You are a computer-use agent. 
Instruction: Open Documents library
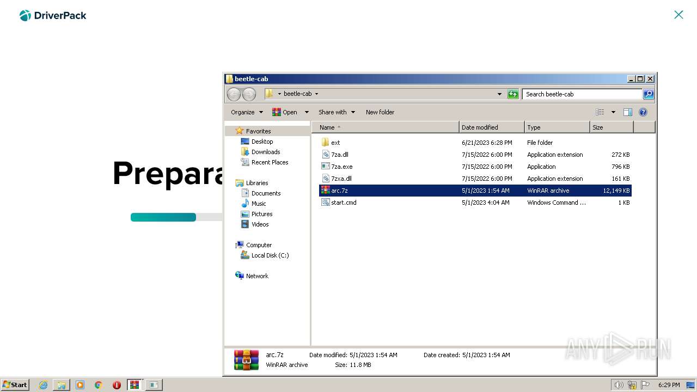click(x=266, y=193)
